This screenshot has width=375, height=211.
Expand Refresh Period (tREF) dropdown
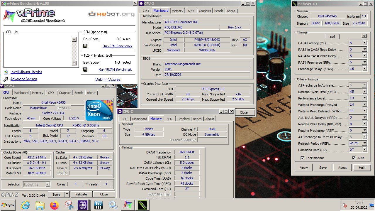(x=364, y=143)
